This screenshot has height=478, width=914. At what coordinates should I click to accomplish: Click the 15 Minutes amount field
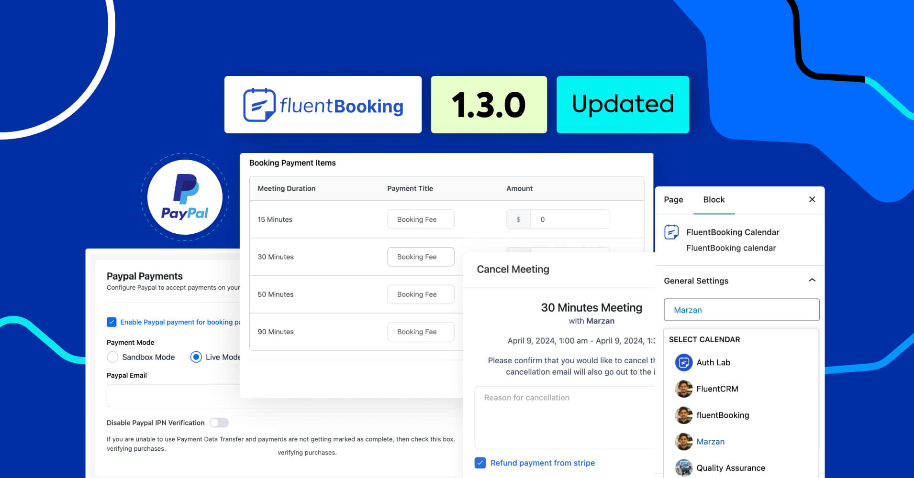coord(570,219)
